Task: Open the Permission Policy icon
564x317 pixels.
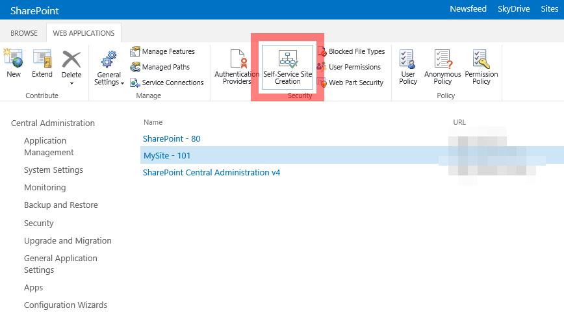Action: (481, 58)
